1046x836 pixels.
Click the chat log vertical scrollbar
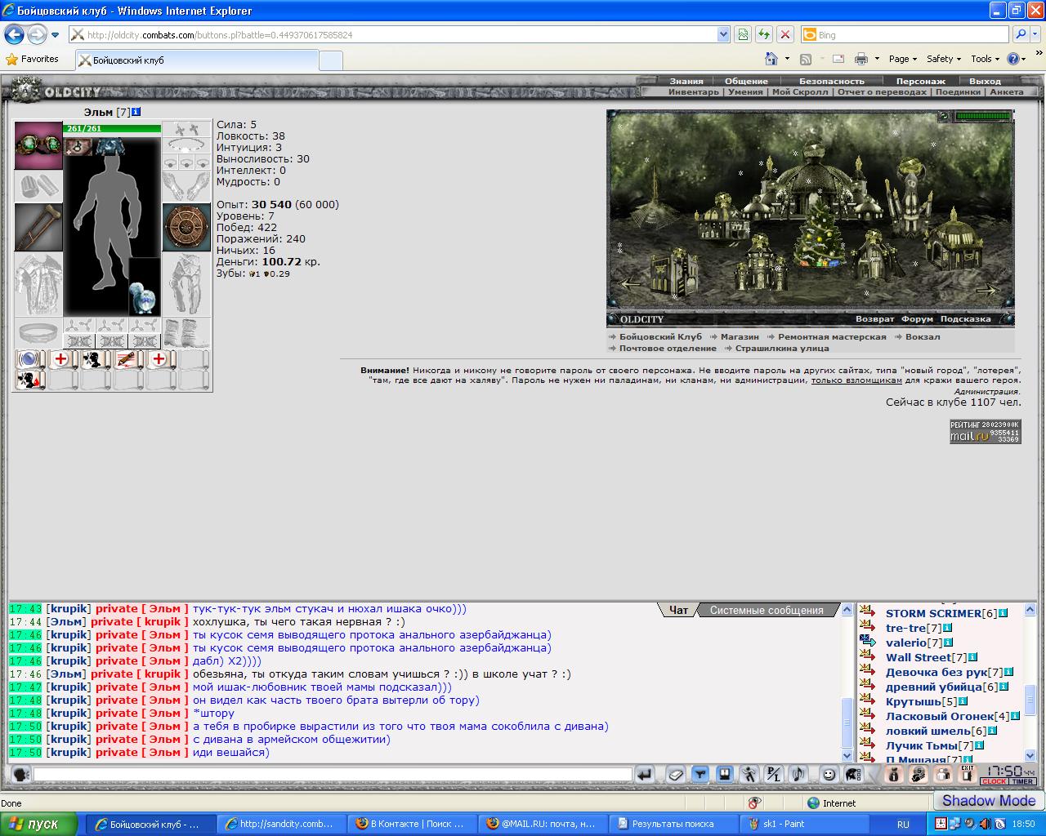(847, 683)
